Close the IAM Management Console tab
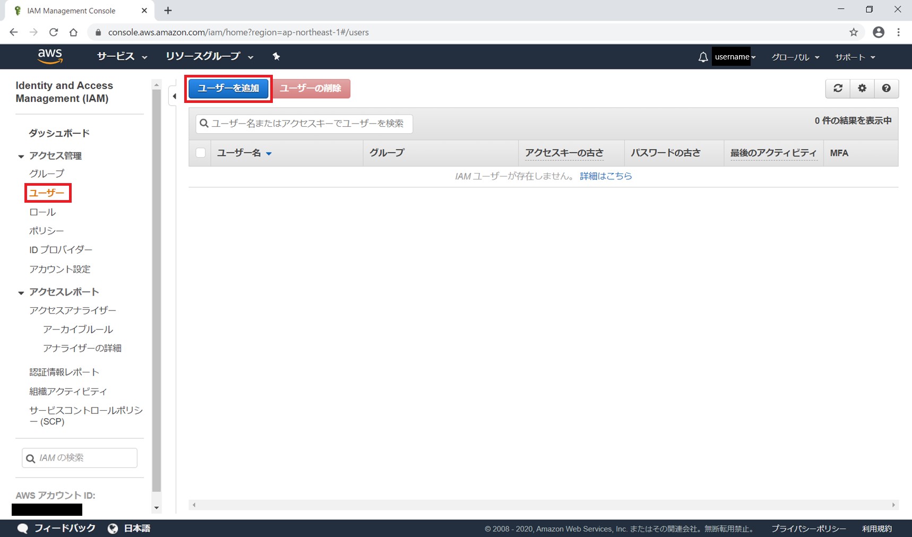 (144, 11)
